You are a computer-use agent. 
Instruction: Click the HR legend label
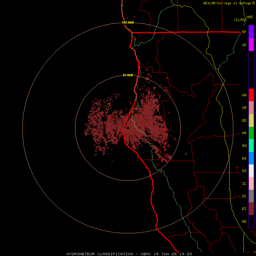(x=244, y=133)
